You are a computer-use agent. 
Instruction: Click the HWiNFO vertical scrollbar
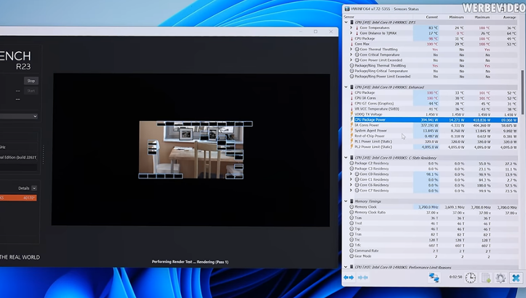click(x=523, y=92)
